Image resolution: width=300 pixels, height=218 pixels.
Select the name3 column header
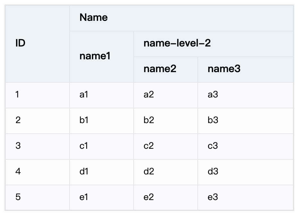224,69
